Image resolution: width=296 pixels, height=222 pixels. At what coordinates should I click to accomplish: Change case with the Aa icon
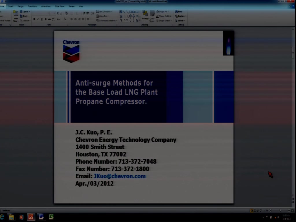(58, 19)
